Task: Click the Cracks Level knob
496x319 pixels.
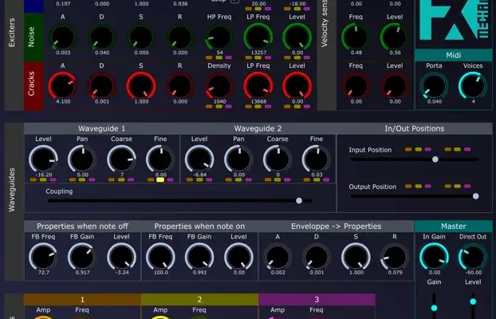Action: [x=297, y=86]
